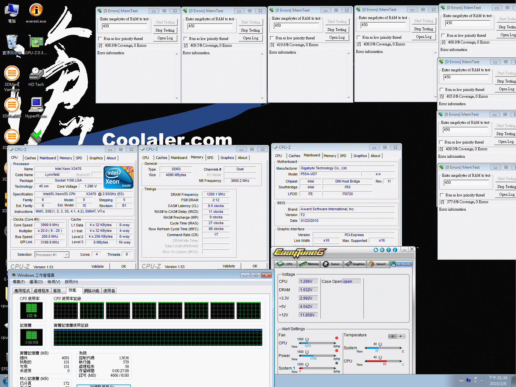The image size is (516, 387).
Task: Show hidden tray icons with the up arrow
Action: pyautogui.click(x=481, y=381)
